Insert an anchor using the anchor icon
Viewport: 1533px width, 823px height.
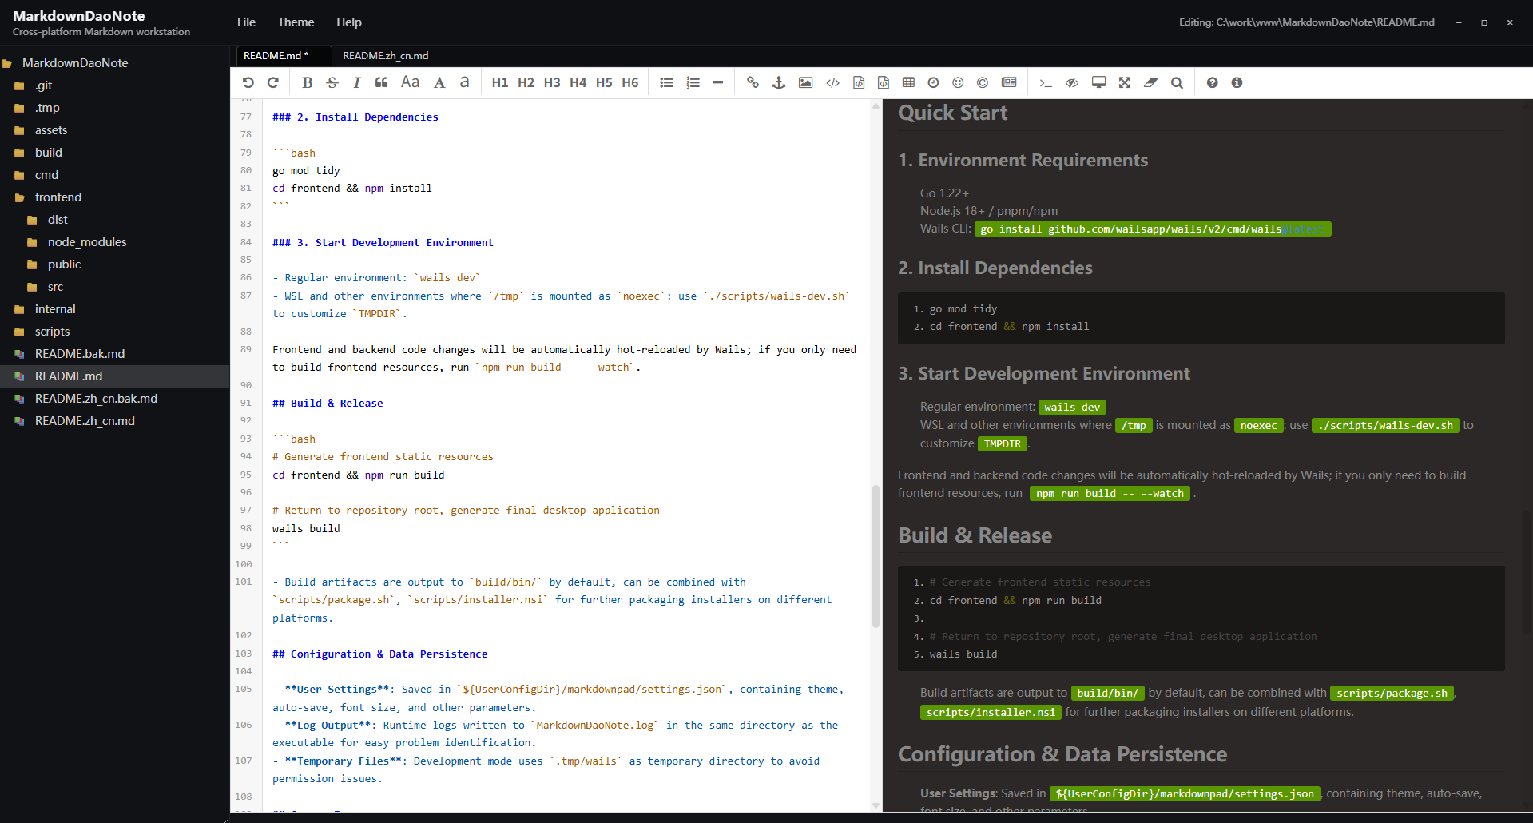coord(778,82)
